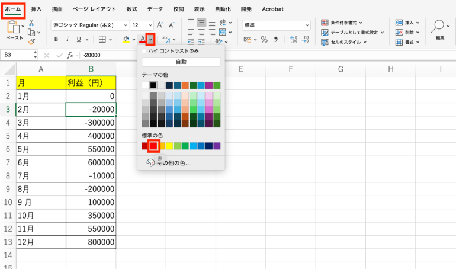Pick the orange theme color swatch
This screenshot has height=269, width=456.
pos(185,85)
